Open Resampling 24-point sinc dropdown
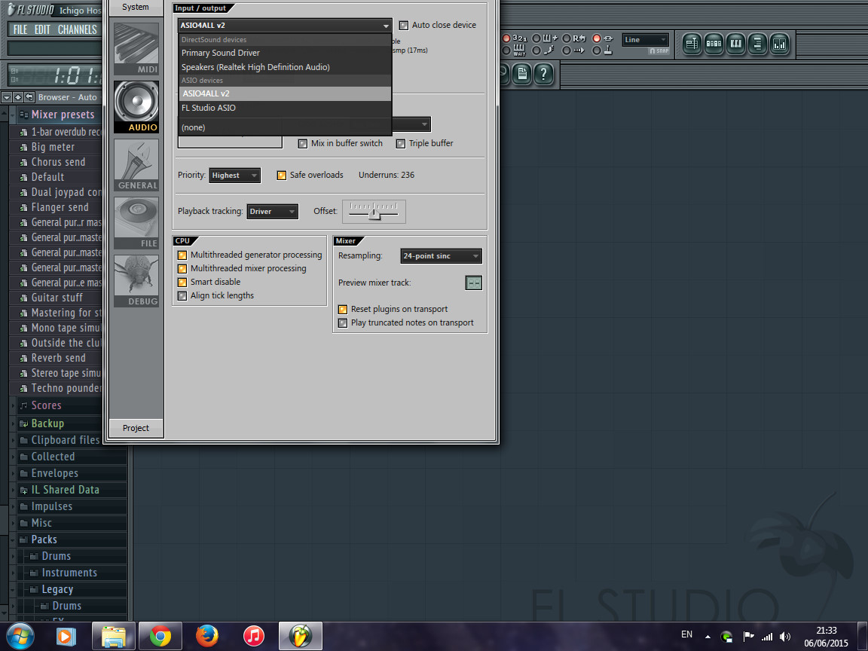Image resolution: width=868 pixels, height=651 pixels. [x=442, y=255]
